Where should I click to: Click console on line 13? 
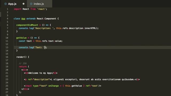coord(23,47)
